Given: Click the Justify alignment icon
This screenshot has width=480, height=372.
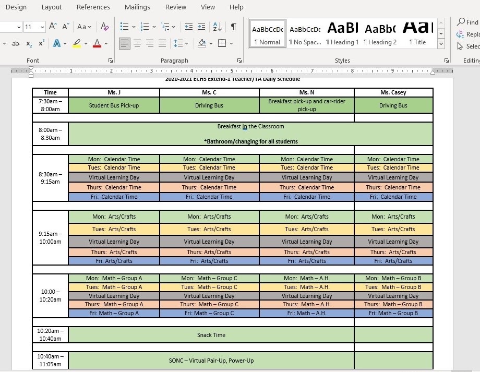Looking at the screenshot, I should click(x=162, y=43).
